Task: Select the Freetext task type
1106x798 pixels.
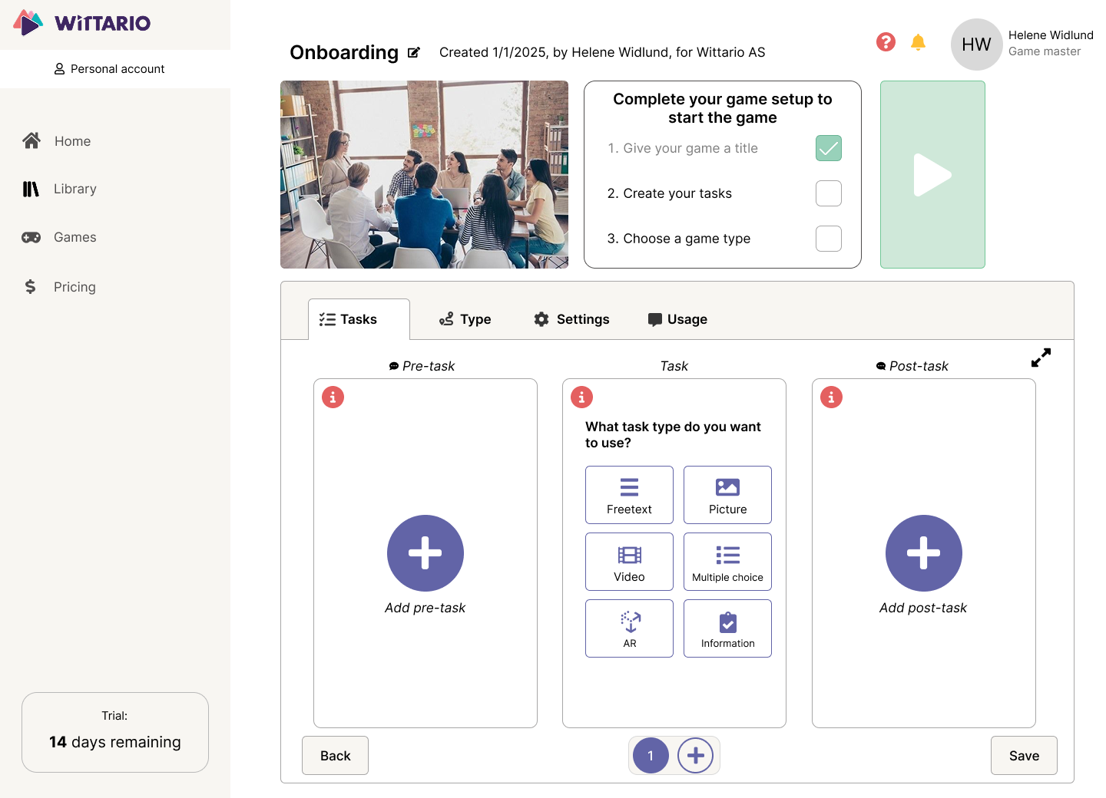Action: (629, 494)
